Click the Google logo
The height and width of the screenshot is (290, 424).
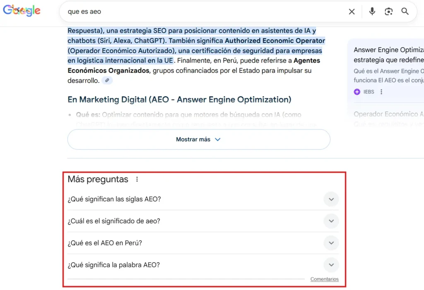click(x=22, y=11)
